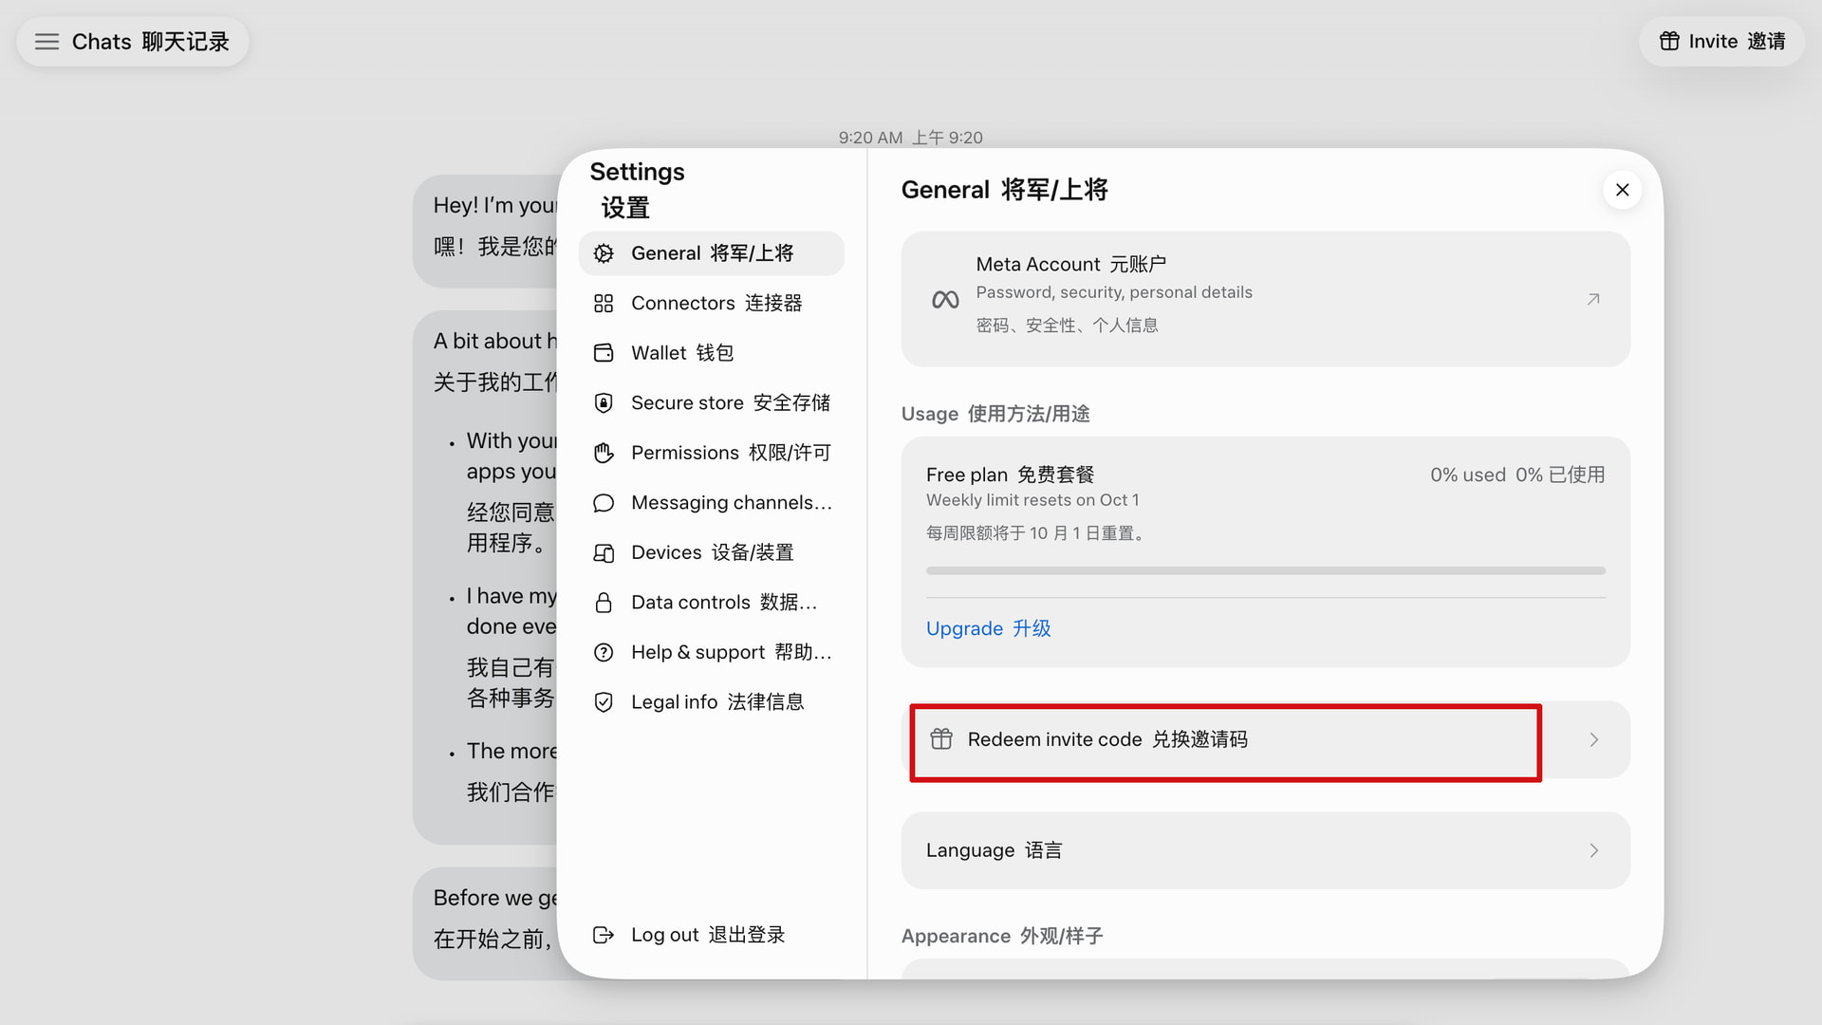Click the General gear icon in sidebar
The width and height of the screenshot is (1822, 1025).
[x=604, y=253]
